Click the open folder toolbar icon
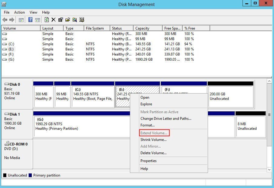 click(68, 20)
